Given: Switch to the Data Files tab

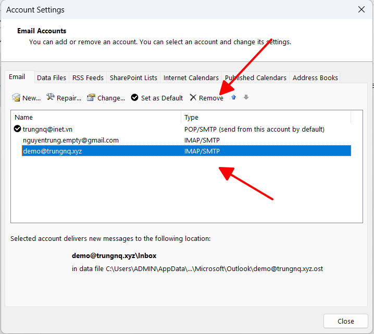Looking at the screenshot, I should click(x=52, y=78).
